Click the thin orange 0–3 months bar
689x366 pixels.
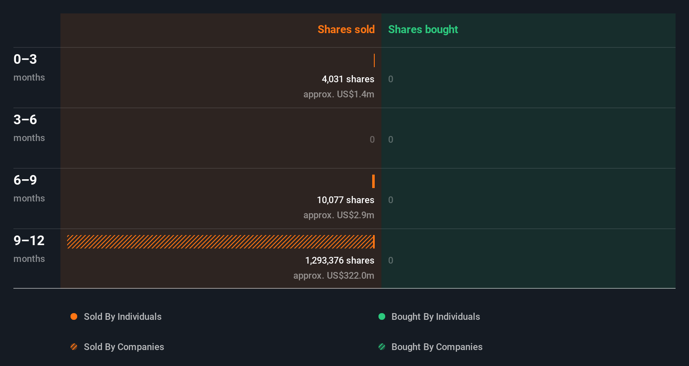point(374,60)
